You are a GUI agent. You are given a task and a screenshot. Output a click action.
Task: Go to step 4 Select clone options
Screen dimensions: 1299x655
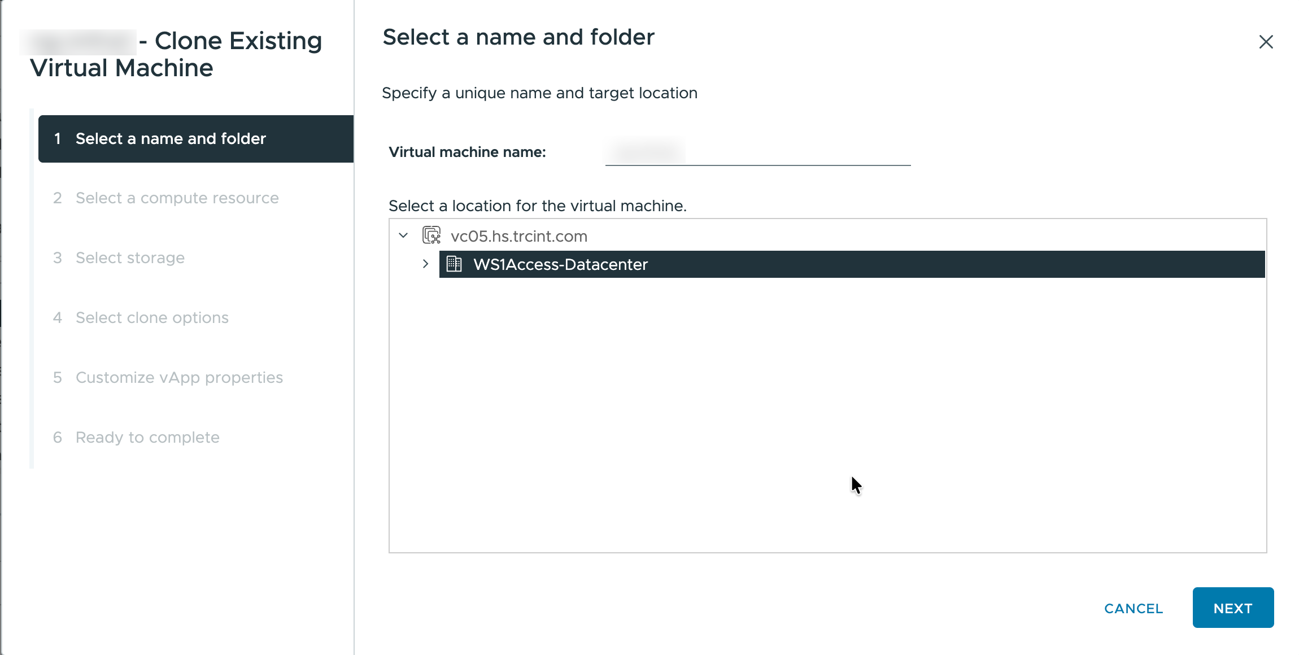(x=141, y=318)
